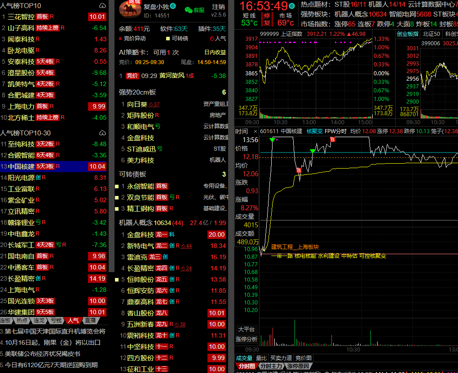
Task: Click the cloud download icon beside 人气榜TOP10
Action: pos(103,6)
